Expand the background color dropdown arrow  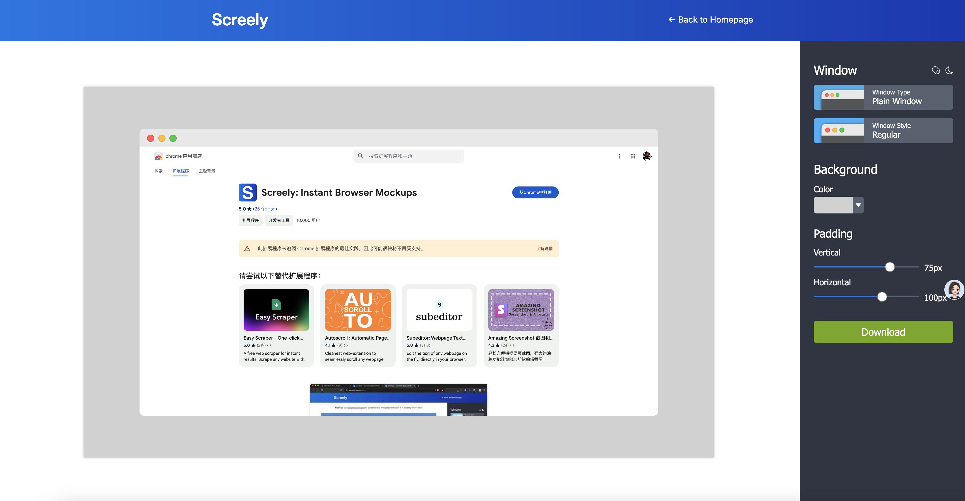(x=858, y=205)
